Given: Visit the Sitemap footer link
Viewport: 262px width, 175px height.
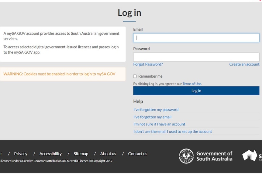Looking at the screenshot, I should [81, 154].
